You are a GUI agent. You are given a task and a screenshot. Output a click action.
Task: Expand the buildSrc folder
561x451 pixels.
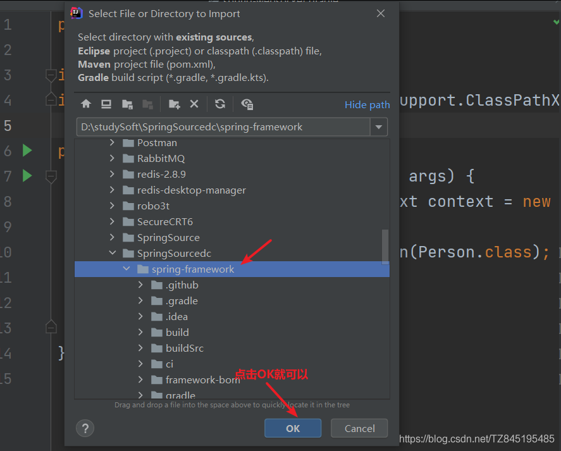click(140, 348)
